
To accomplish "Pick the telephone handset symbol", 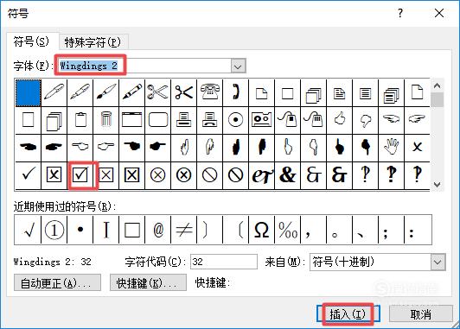I will (235, 92).
